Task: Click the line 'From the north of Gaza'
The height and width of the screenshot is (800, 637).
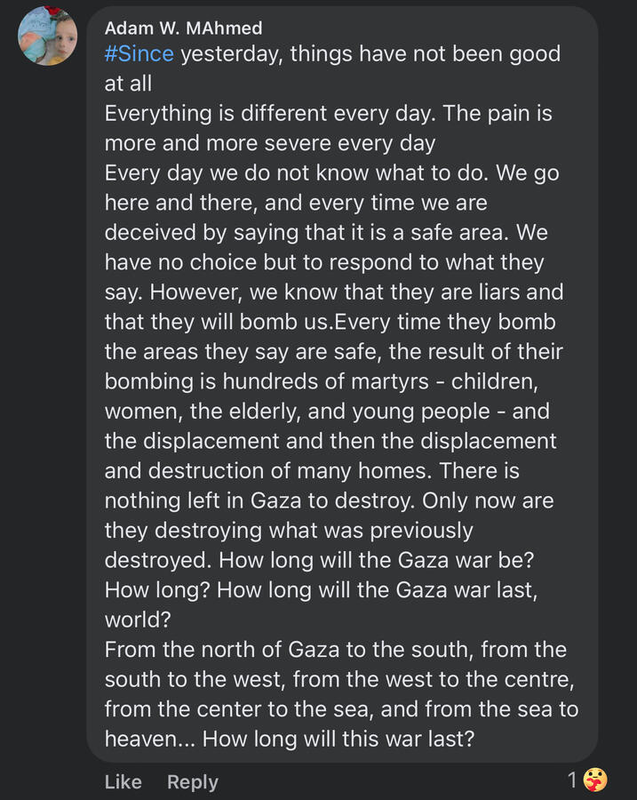Action: [x=222, y=650]
